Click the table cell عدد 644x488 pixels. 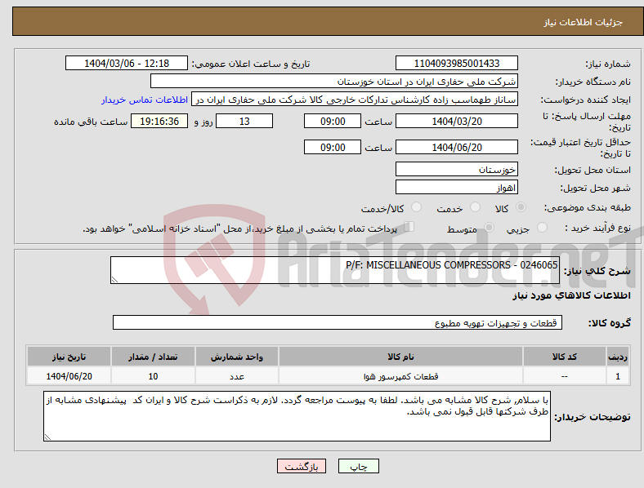click(x=237, y=376)
